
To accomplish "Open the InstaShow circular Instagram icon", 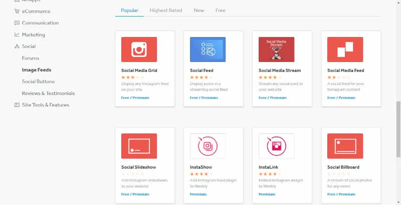I will coord(208,146).
